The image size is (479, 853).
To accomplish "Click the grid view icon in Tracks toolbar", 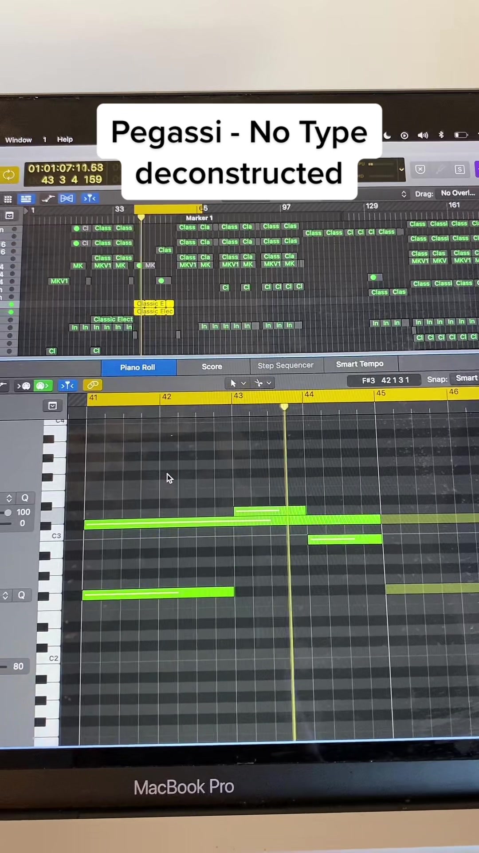I will point(8,199).
